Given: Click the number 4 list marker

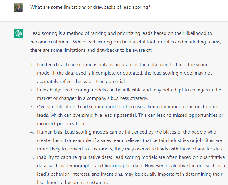Looking at the screenshot, I should [32, 132].
